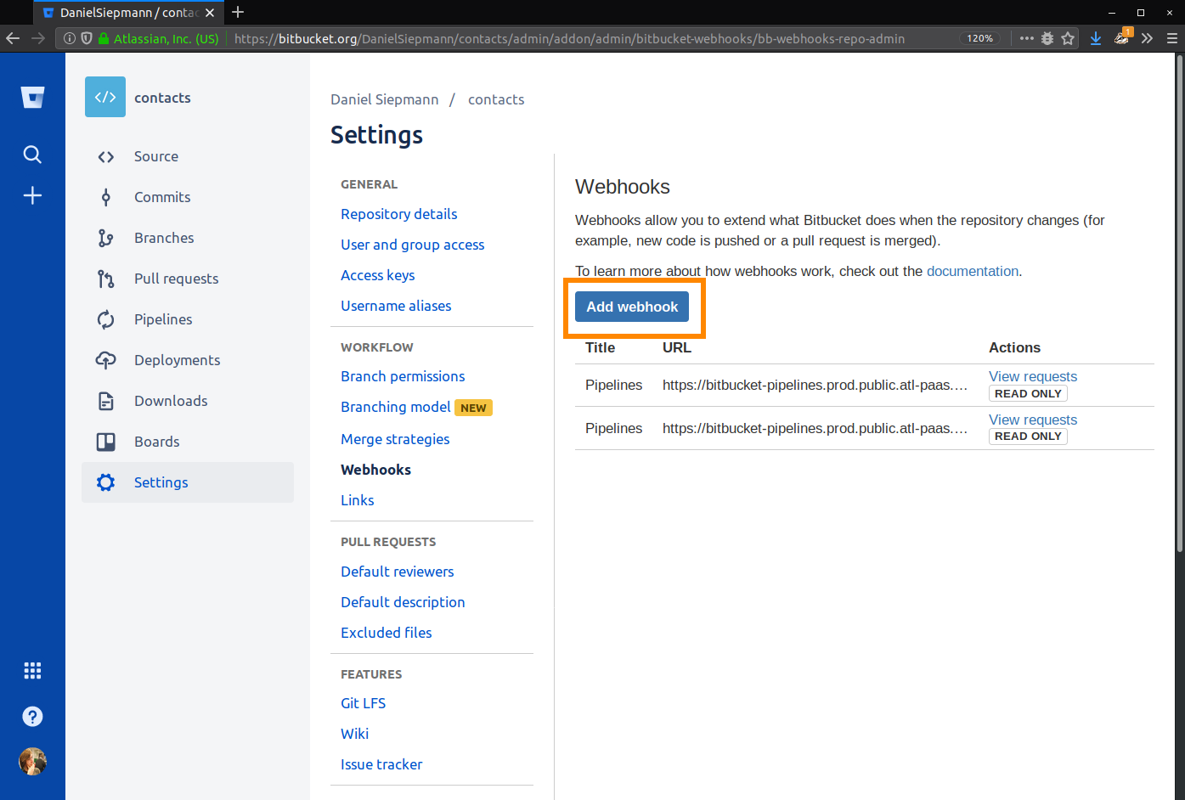
Task: Click the Source icon in repo navigation
Action: [x=105, y=156]
